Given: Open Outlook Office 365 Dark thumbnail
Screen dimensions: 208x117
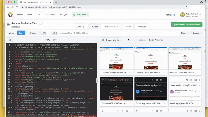Looking at the screenshot, I should point(116,89).
